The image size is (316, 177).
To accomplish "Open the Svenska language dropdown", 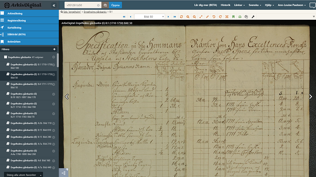I will [255, 5].
